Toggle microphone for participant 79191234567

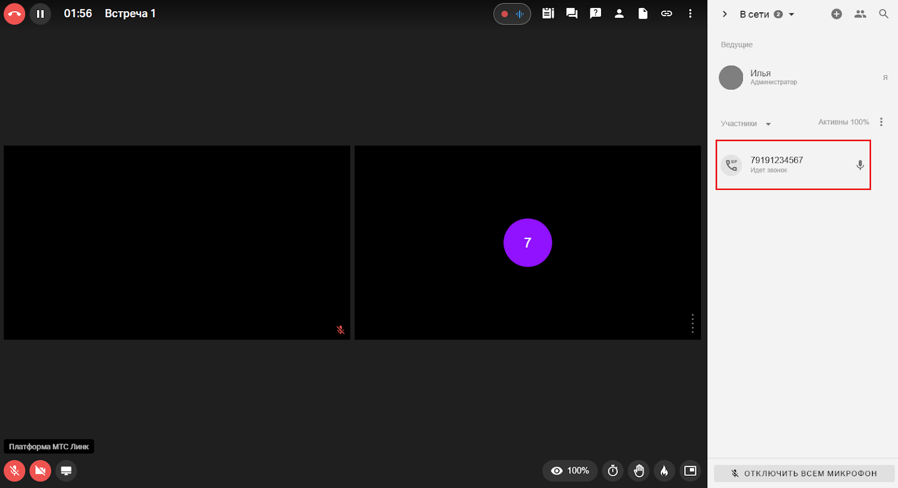click(x=860, y=165)
